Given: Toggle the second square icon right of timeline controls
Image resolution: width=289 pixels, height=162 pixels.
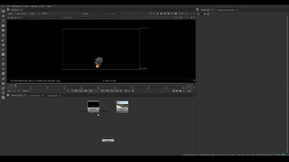Looking at the screenshot, I should point(177,91).
